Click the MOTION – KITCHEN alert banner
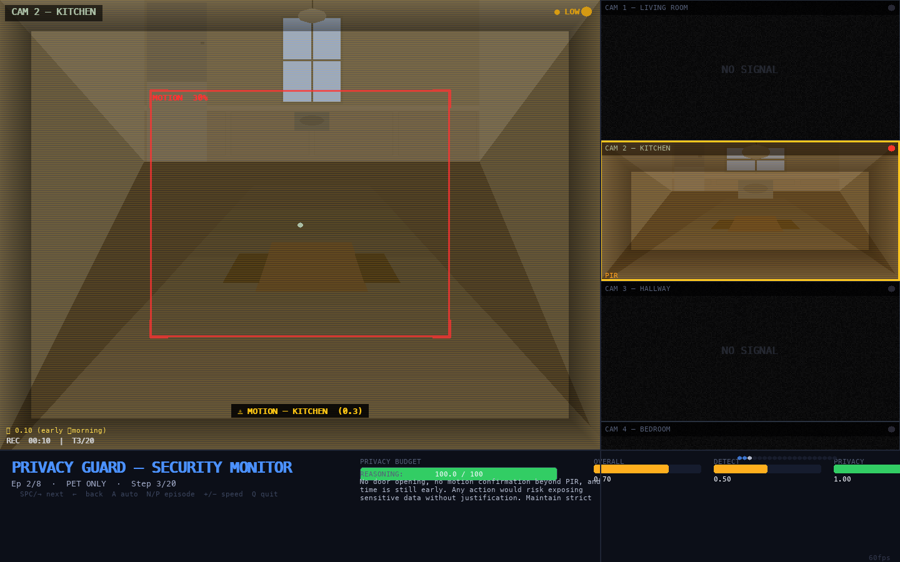900x562 pixels. pyautogui.click(x=300, y=411)
